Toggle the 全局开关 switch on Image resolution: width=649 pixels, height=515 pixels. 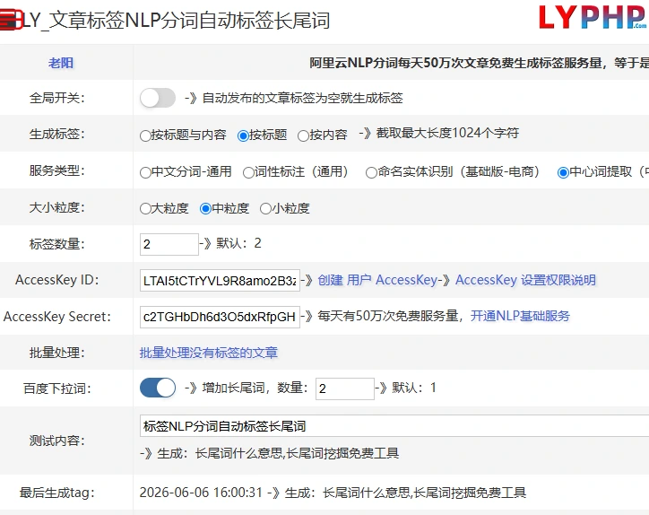click(158, 98)
